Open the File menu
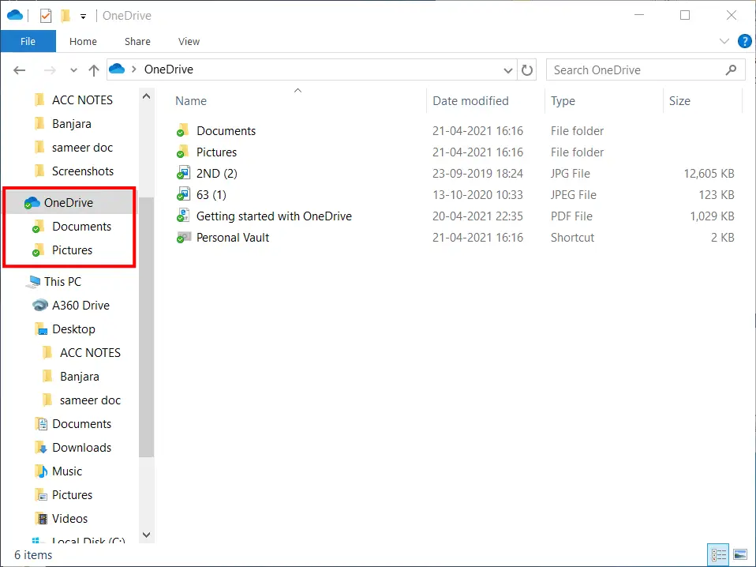The image size is (756, 567). 28,42
